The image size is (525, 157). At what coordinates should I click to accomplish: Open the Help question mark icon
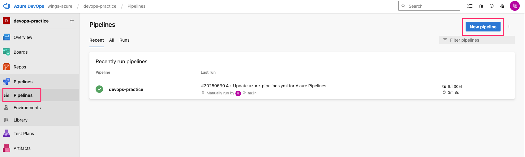[x=492, y=6]
